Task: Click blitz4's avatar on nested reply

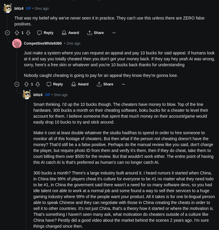Action: [26, 95]
